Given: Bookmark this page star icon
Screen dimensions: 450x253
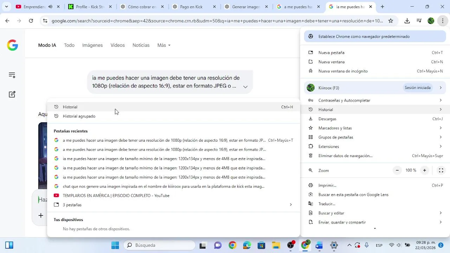Looking at the screenshot, I should pyautogui.click(x=391, y=21).
